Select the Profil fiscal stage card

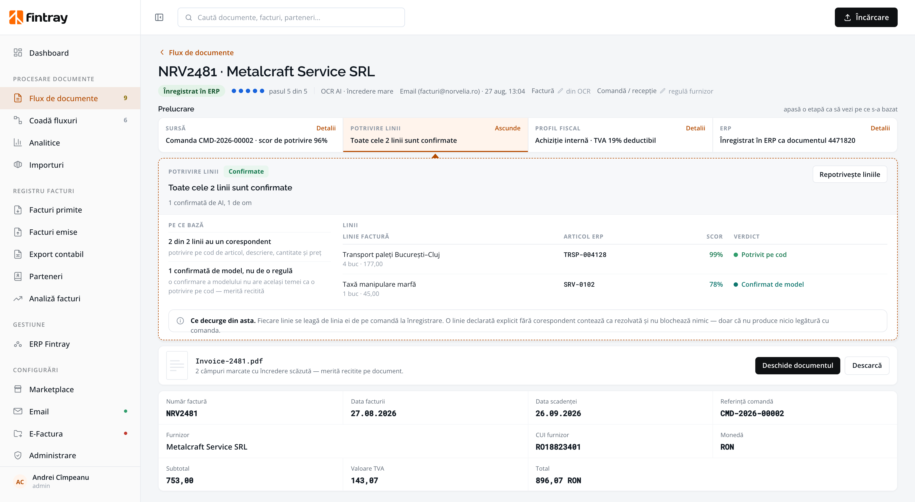[620, 135]
